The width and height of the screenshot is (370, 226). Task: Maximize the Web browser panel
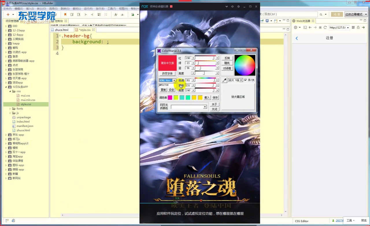pos(365,21)
